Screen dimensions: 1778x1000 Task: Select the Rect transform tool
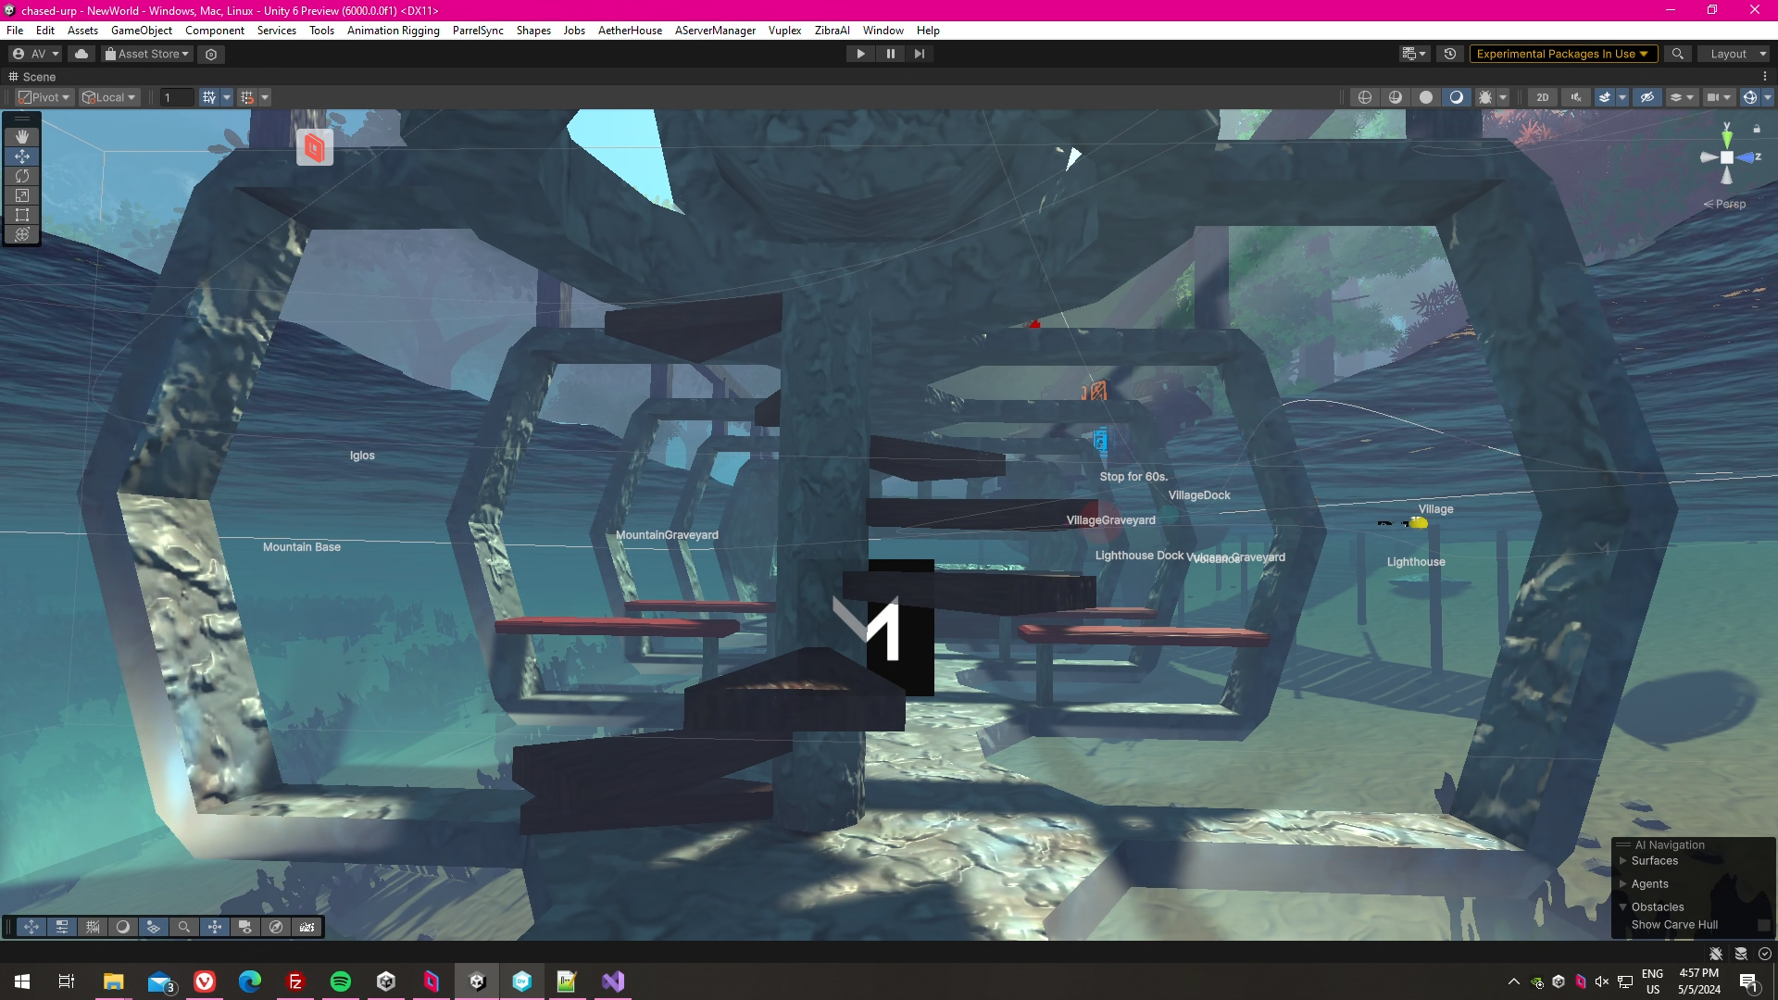(x=22, y=215)
